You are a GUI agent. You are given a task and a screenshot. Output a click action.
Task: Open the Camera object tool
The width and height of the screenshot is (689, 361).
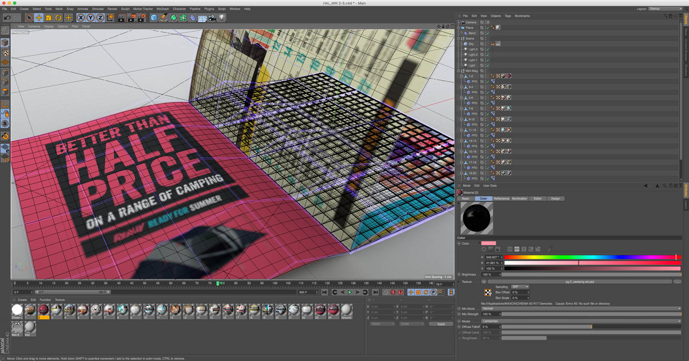point(212,18)
